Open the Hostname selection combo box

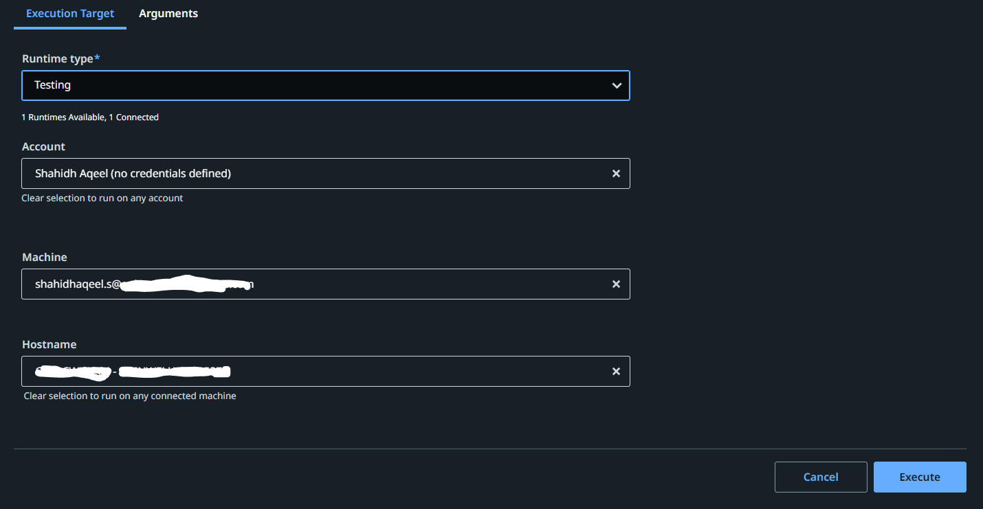pyautogui.click(x=412, y=372)
